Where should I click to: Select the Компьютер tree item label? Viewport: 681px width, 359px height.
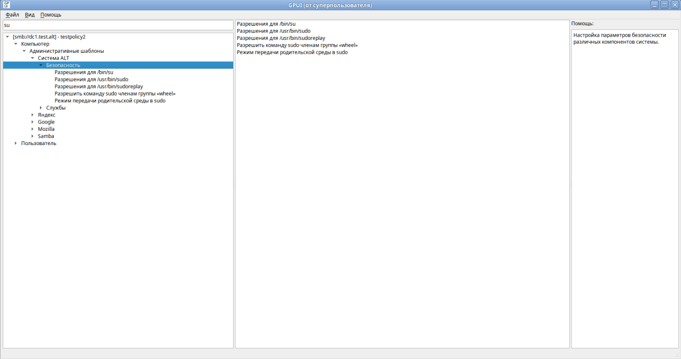[x=35, y=44]
